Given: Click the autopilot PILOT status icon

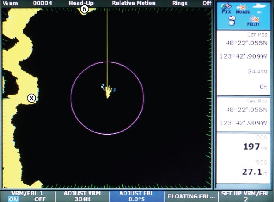Looking at the screenshot, I should point(253,22).
